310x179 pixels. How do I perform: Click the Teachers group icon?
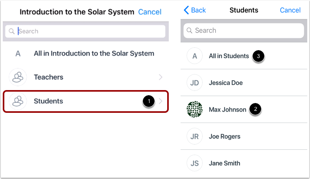click(x=18, y=77)
